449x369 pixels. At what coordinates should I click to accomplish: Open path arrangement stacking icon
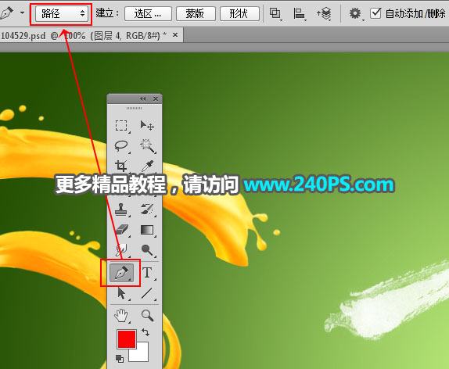[x=324, y=13]
